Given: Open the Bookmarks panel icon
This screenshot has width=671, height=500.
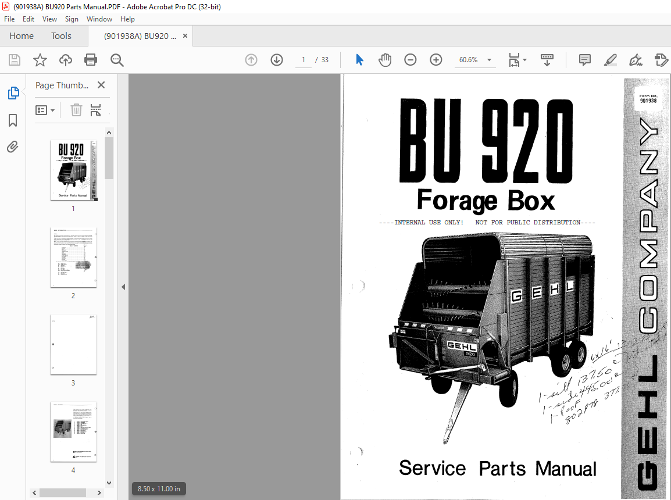Looking at the screenshot, I should coord(13,120).
